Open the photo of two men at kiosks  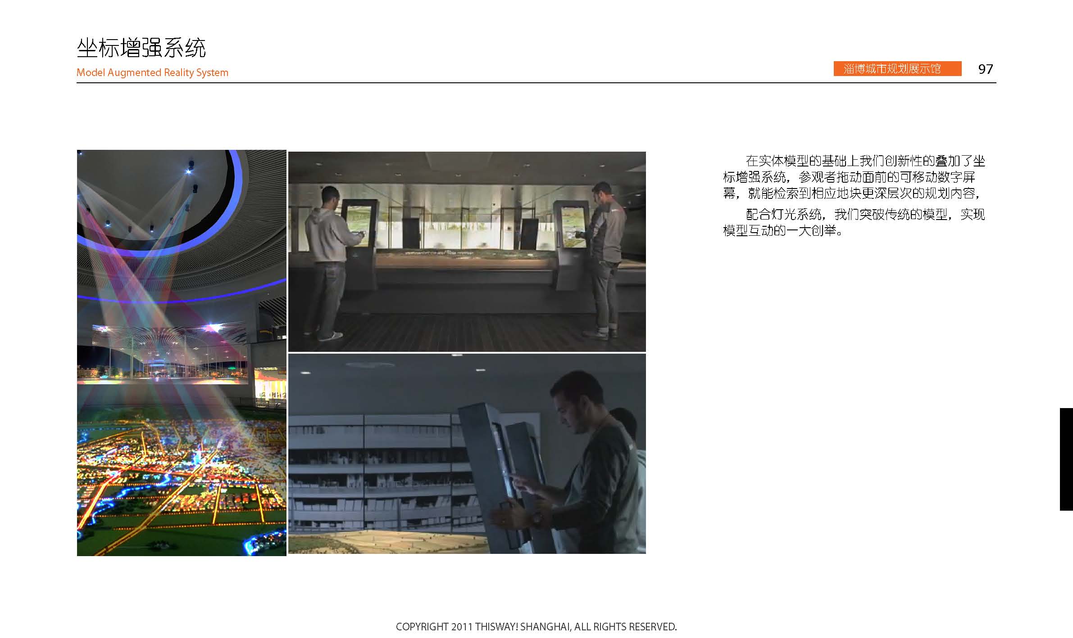[467, 252]
